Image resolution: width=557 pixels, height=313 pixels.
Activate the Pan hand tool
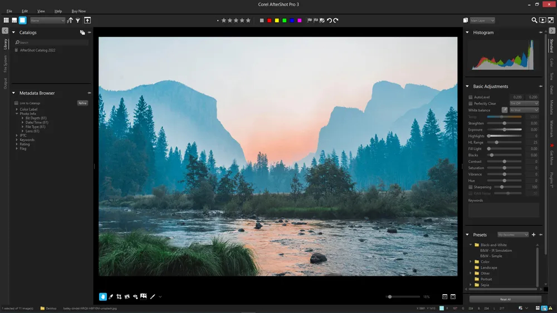[x=102, y=297]
